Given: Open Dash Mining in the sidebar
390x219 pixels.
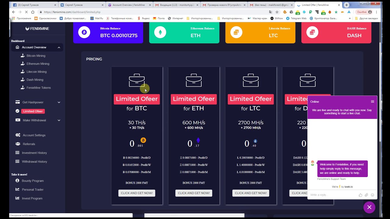Looking at the screenshot, I should click(35, 79).
